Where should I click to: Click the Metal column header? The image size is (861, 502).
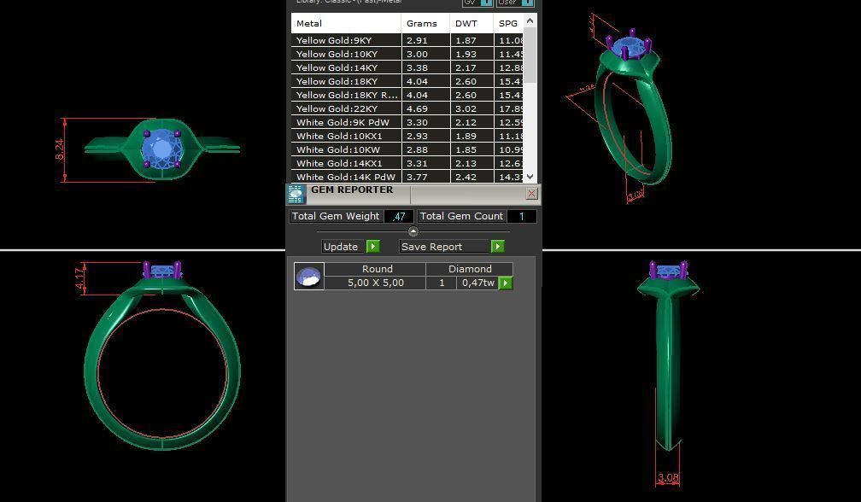pyautogui.click(x=346, y=23)
